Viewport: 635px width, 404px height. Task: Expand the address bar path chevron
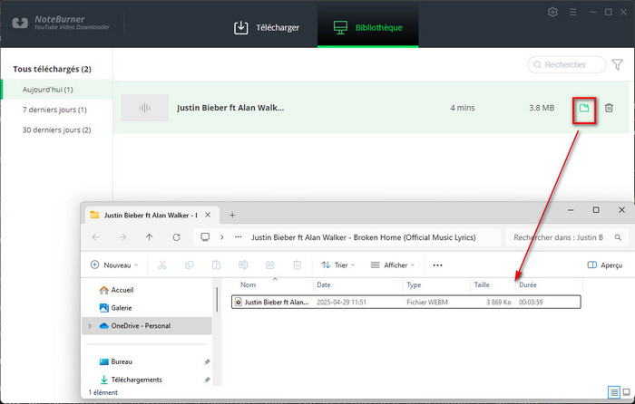tap(222, 237)
